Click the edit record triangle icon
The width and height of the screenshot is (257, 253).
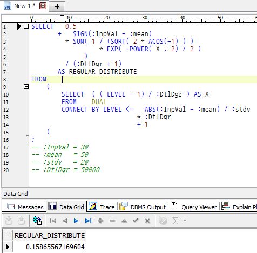(x=124, y=221)
